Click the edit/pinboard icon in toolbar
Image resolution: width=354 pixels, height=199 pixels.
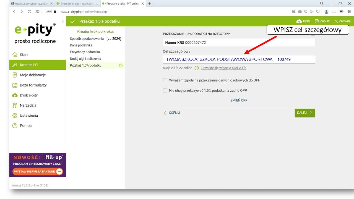[x=294, y=12]
